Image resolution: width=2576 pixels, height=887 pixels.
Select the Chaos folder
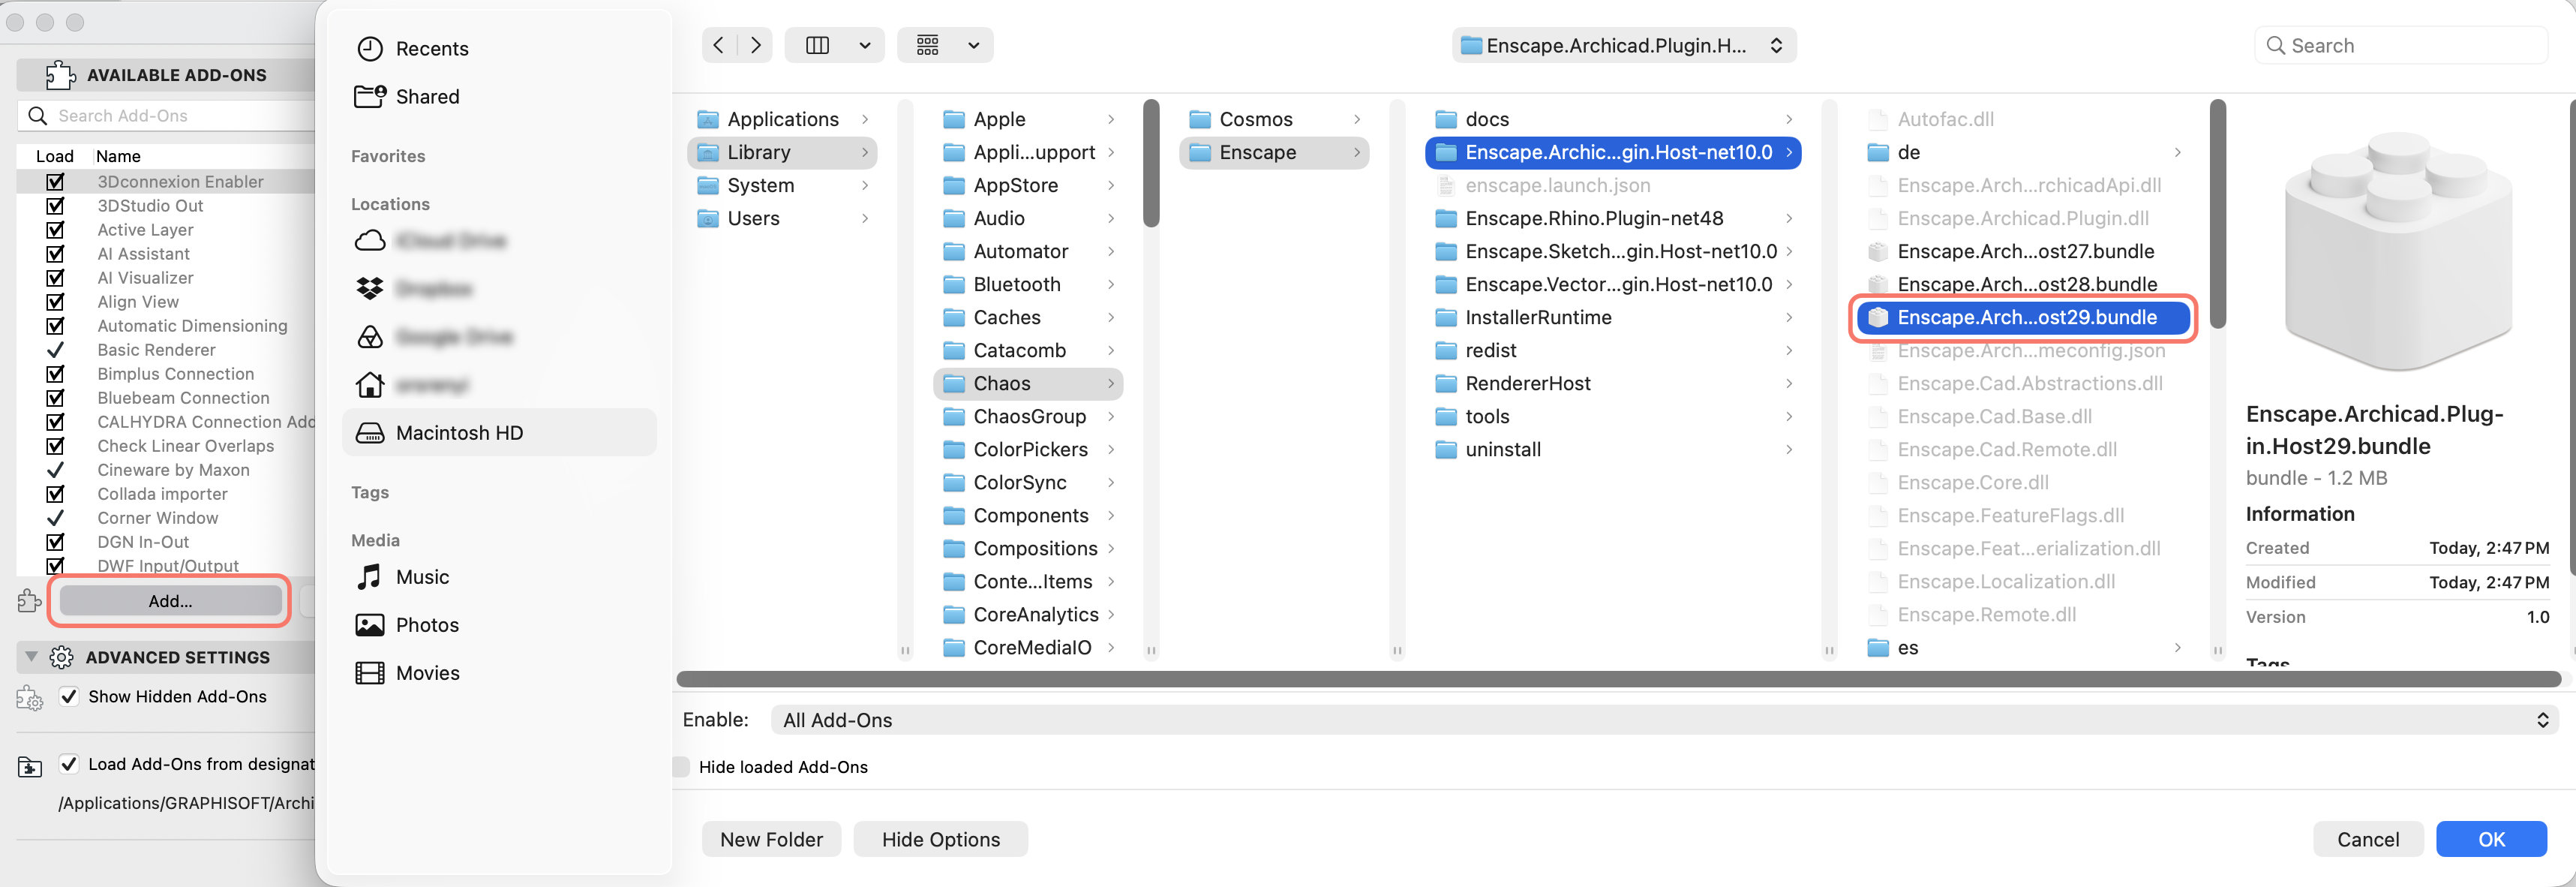[x=1028, y=383]
